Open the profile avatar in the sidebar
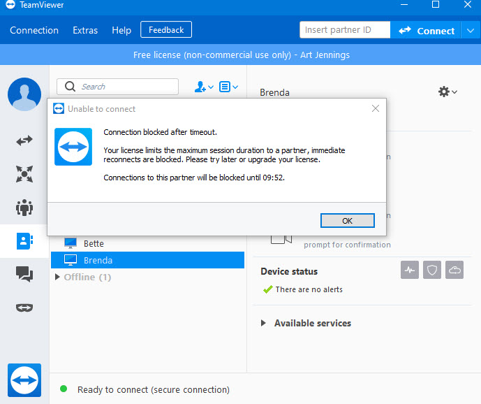The image size is (481, 404). click(x=24, y=94)
